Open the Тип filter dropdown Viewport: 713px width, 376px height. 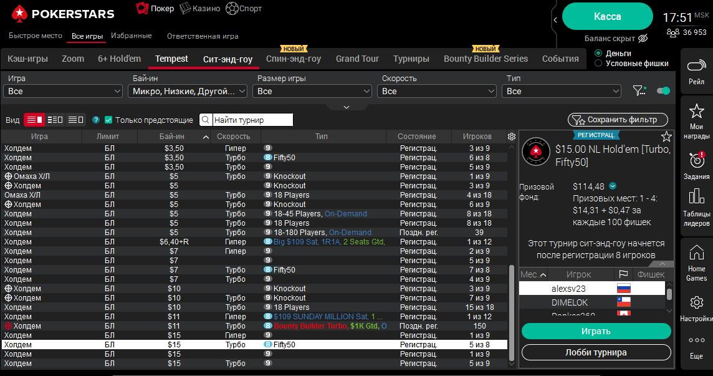tap(562, 91)
